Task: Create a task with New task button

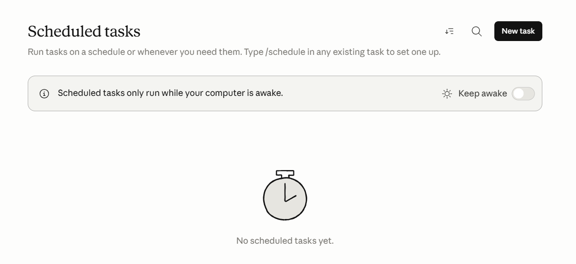Action: 518,31
